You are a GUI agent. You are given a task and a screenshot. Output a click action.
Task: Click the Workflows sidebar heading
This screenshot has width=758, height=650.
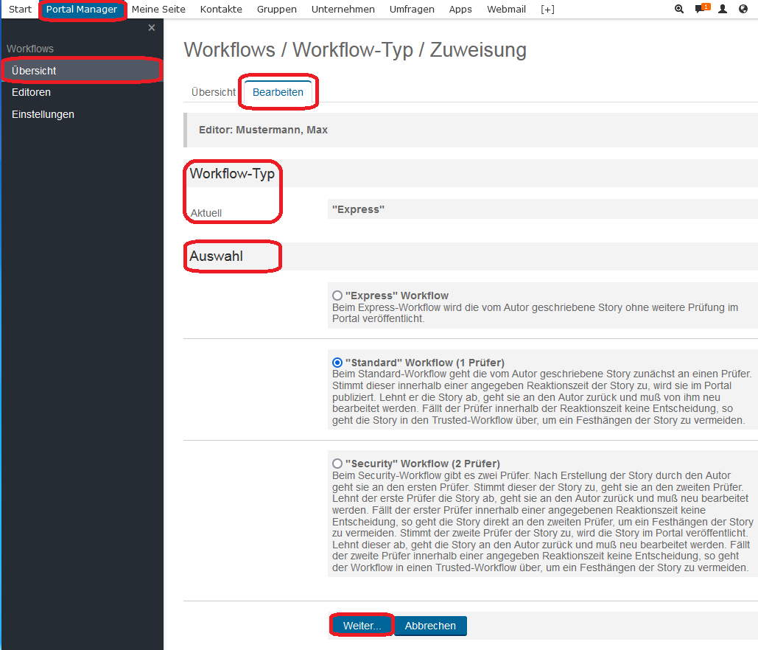[x=30, y=49]
